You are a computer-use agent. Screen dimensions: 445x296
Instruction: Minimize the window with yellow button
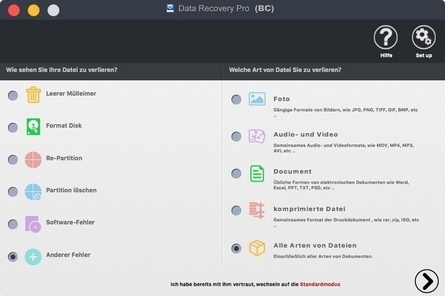33,10
